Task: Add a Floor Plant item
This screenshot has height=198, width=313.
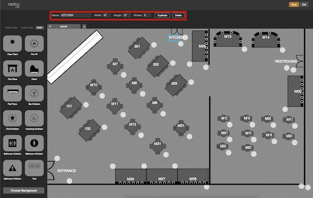Action: (x=13, y=43)
